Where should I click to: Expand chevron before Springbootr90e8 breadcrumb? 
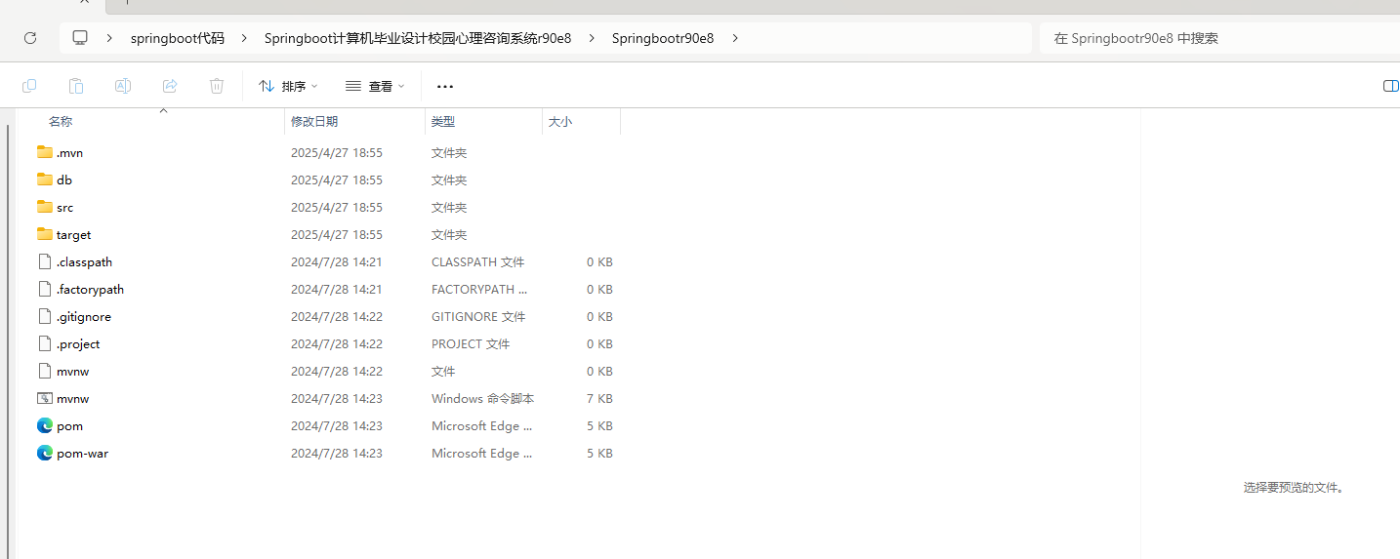click(592, 38)
